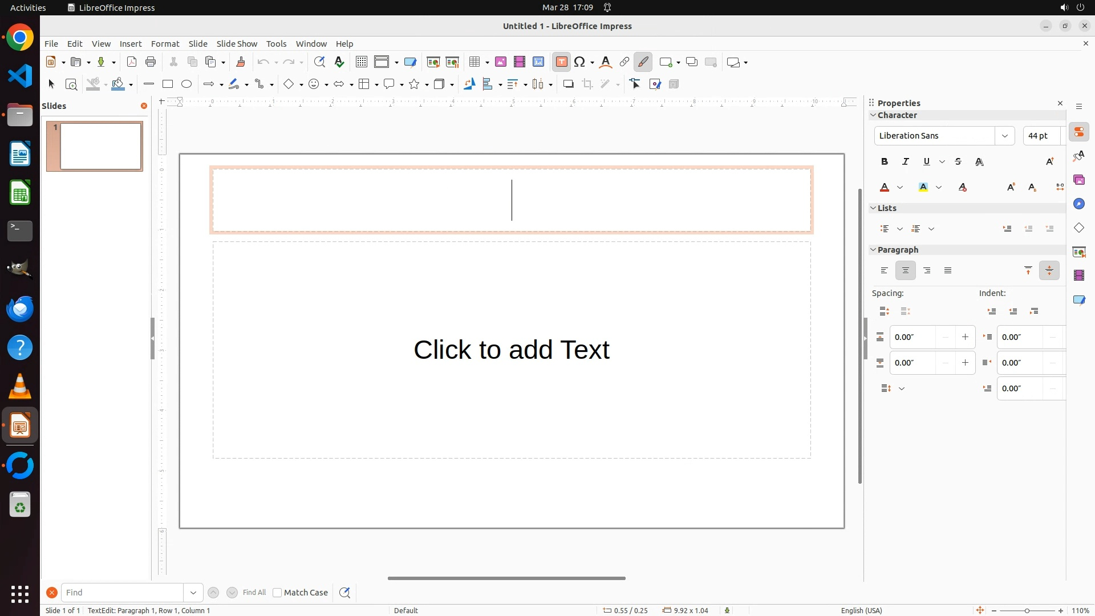Insert a special character (Omega icon)
The width and height of the screenshot is (1095, 616).
click(580, 62)
